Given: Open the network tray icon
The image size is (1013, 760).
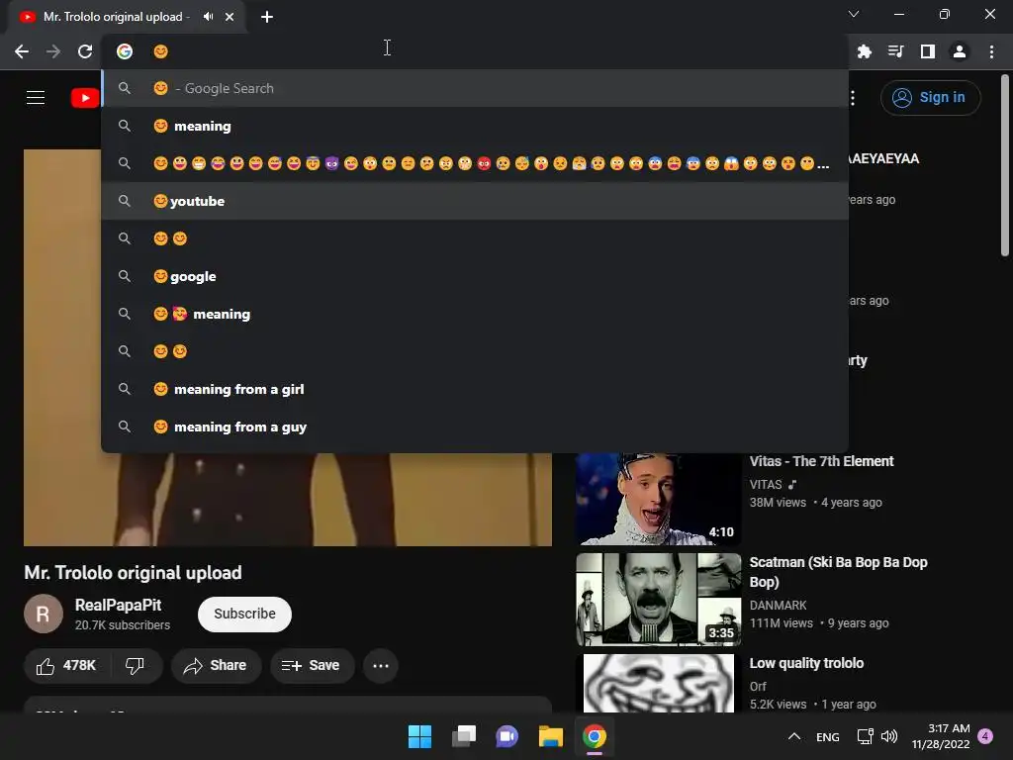Looking at the screenshot, I should [x=865, y=736].
